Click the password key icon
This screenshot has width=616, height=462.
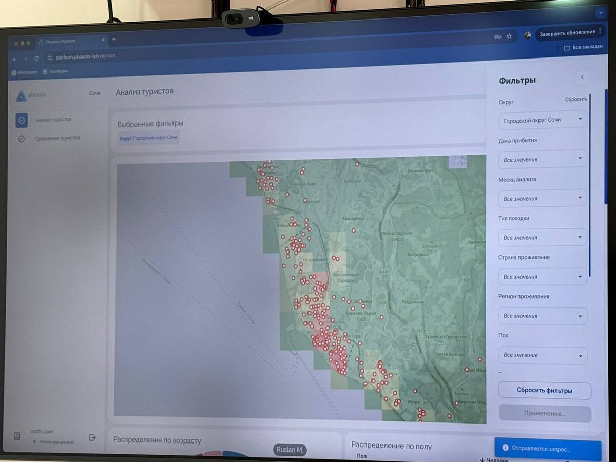click(x=497, y=36)
